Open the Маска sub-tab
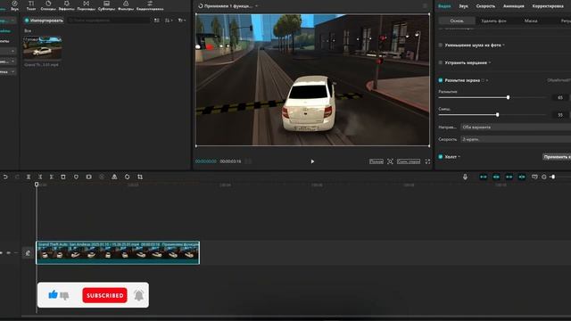This screenshot has width=571, height=321. point(531,21)
